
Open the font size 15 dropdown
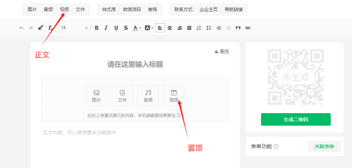(74, 28)
